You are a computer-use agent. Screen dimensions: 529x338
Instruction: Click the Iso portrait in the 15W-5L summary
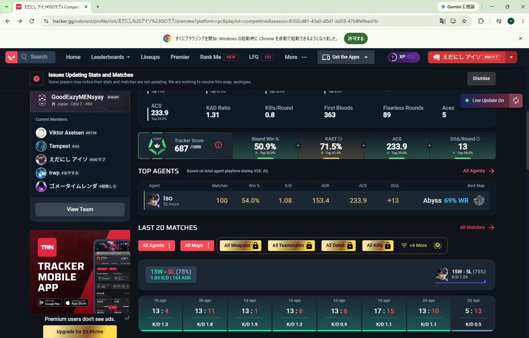(x=442, y=274)
